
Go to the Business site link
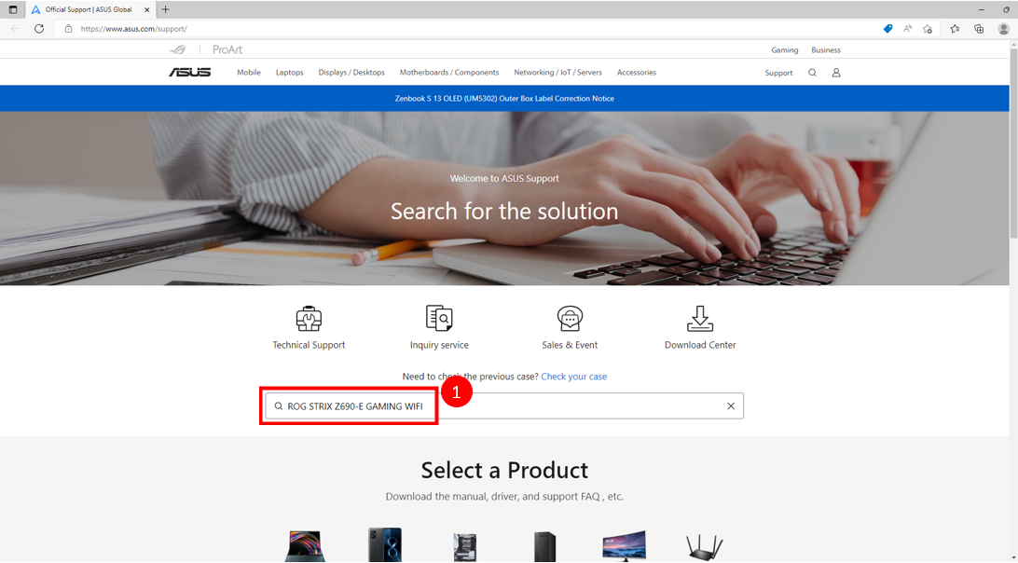point(826,50)
